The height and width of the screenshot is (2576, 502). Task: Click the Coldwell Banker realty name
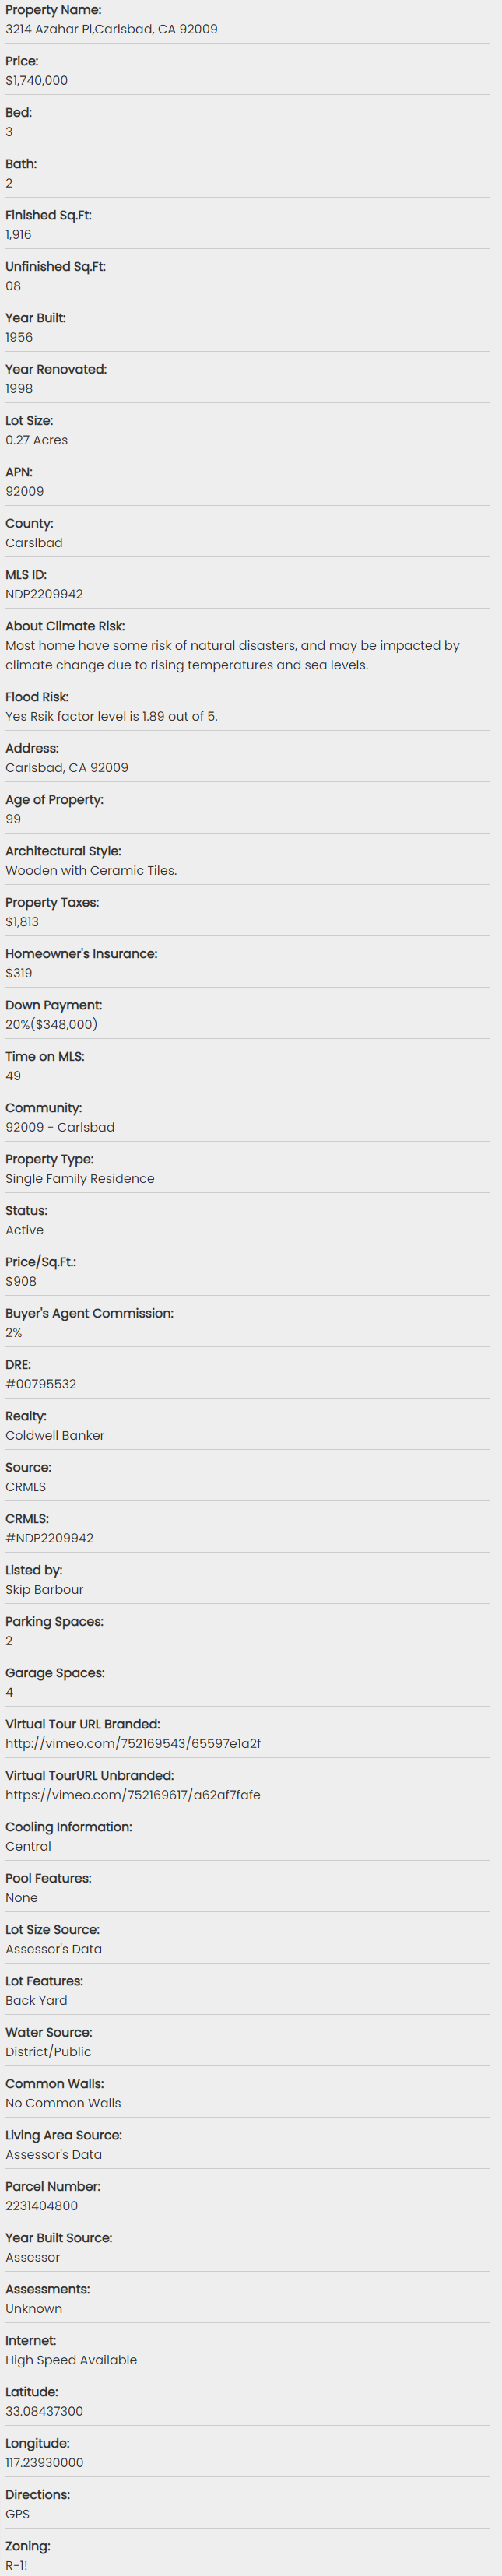55,1435
